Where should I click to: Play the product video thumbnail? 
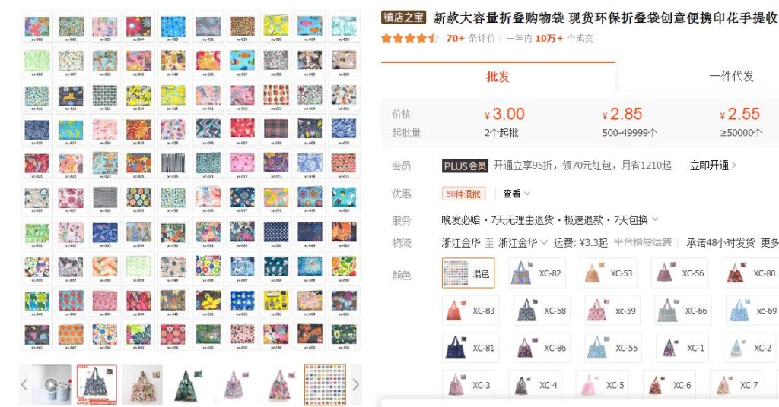pyautogui.click(x=51, y=385)
